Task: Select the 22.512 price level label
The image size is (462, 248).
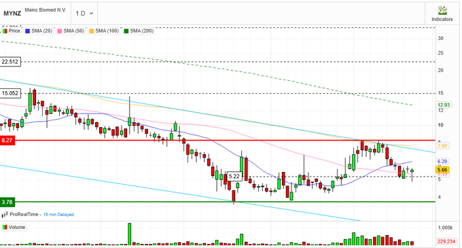Action: pos(10,62)
